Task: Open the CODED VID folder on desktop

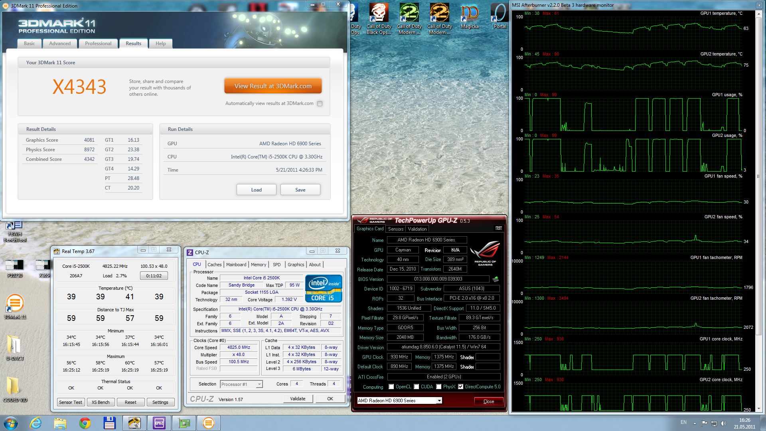Action: [x=15, y=389]
